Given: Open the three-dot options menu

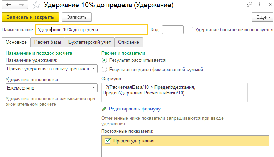Looking at the screenshot, I should click(260, 5).
